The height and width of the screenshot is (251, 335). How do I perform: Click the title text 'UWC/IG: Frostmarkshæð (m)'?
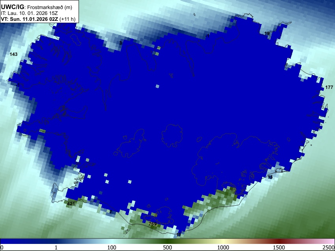(37, 7)
